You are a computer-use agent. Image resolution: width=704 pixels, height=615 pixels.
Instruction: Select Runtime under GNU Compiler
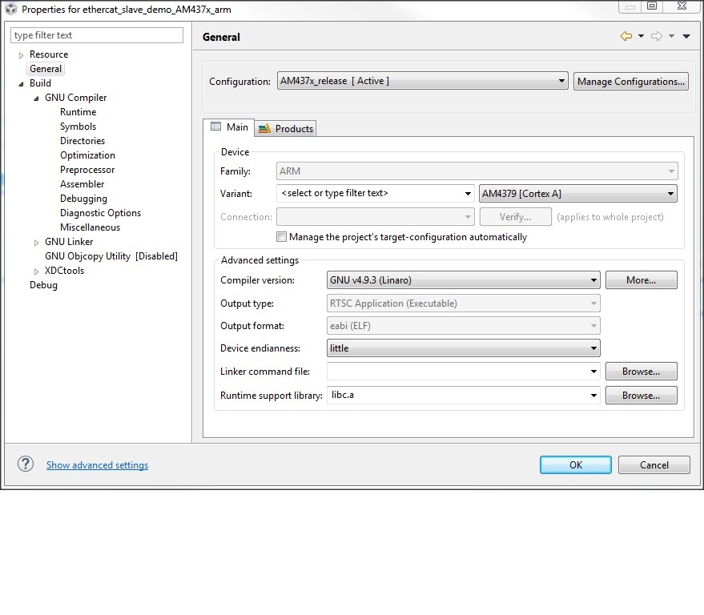78,112
